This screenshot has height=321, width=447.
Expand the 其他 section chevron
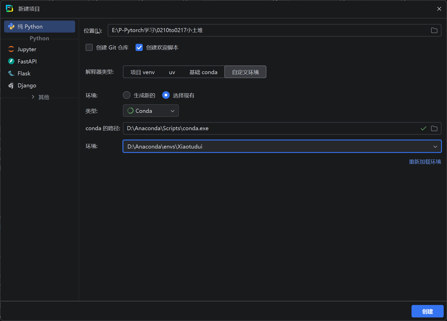[x=33, y=97]
